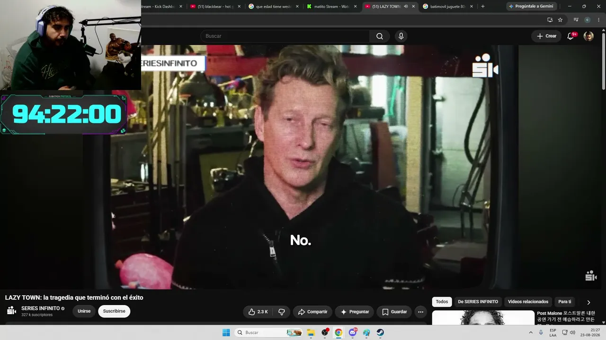Screen dimensions: 606x340
Task: Open the Chrome profile icon
Action: 587,20
